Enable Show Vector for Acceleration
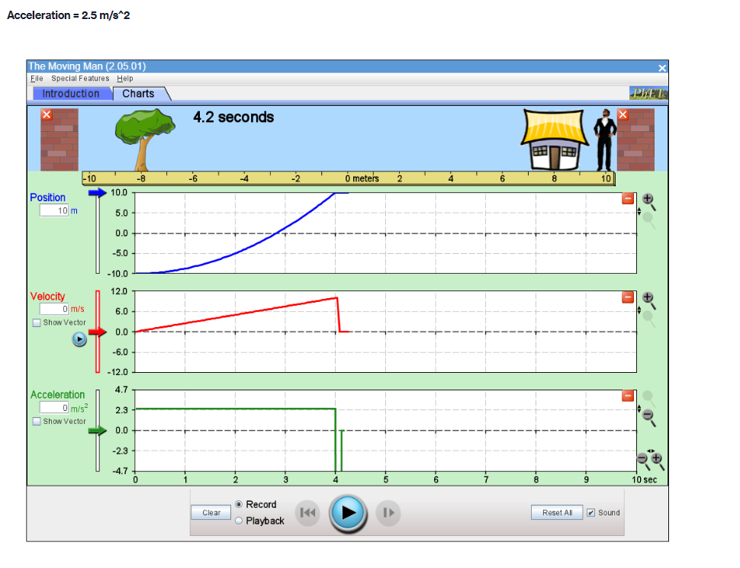The image size is (740, 568). click(36, 422)
